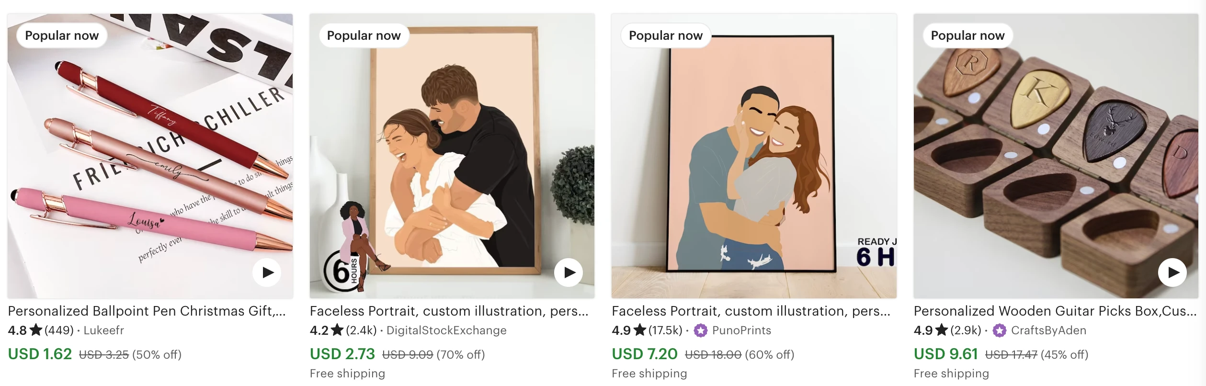Click the star rating icon on the pen listing
This screenshot has height=386, width=1206.
[x=36, y=330]
